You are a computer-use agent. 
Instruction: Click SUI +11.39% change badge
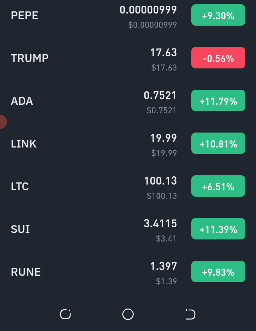click(218, 229)
